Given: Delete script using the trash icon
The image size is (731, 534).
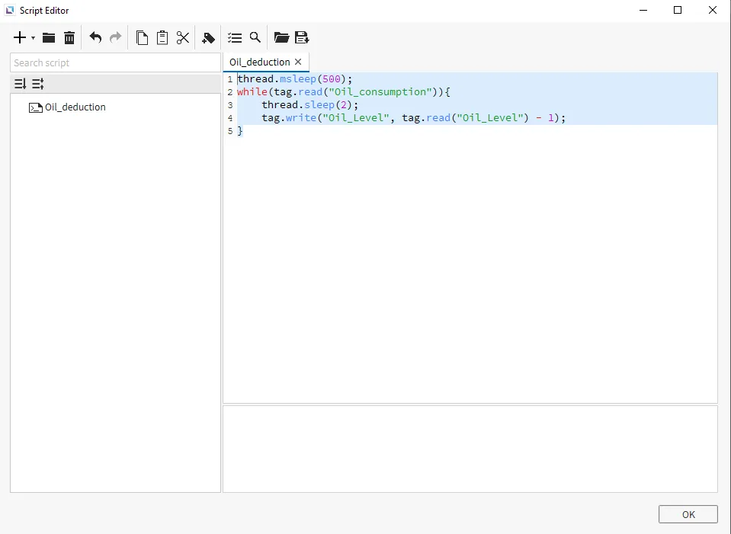Looking at the screenshot, I should pos(69,37).
